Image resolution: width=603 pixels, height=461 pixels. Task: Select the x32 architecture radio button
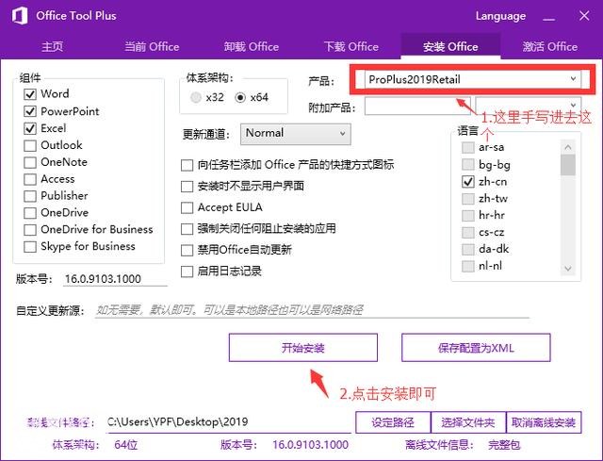click(196, 97)
